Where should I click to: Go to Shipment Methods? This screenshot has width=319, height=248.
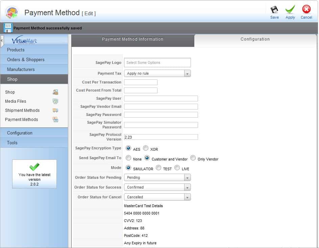coord(22,110)
